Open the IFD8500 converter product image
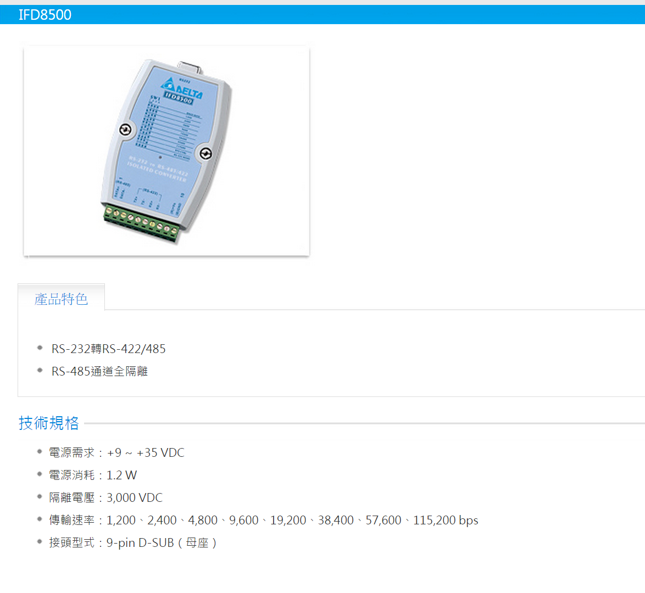645x593 pixels. point(166,150)
